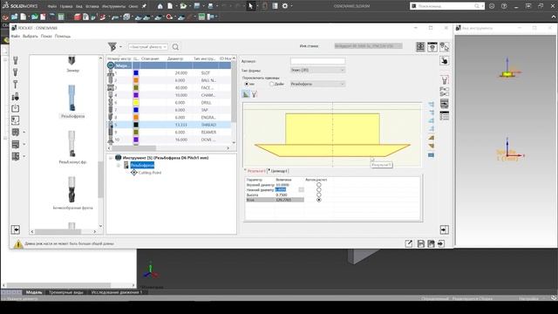The height and width of the screenshot is (314, 558).
Task: Select the Резьбофреза tool thumbnail
Action: click(x=71, y=102)
